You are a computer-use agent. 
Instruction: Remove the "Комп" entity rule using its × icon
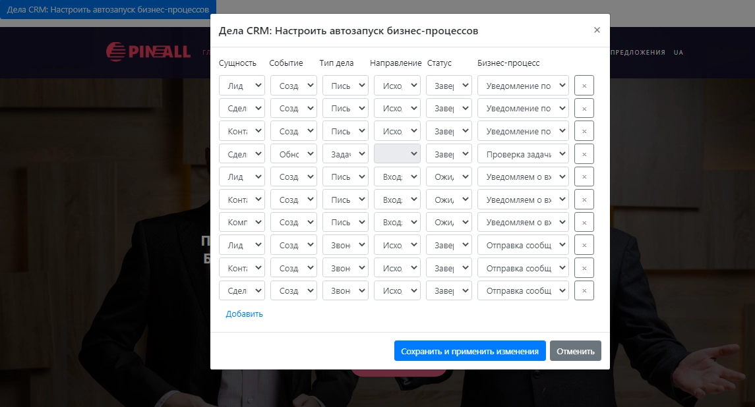[584, 222]
